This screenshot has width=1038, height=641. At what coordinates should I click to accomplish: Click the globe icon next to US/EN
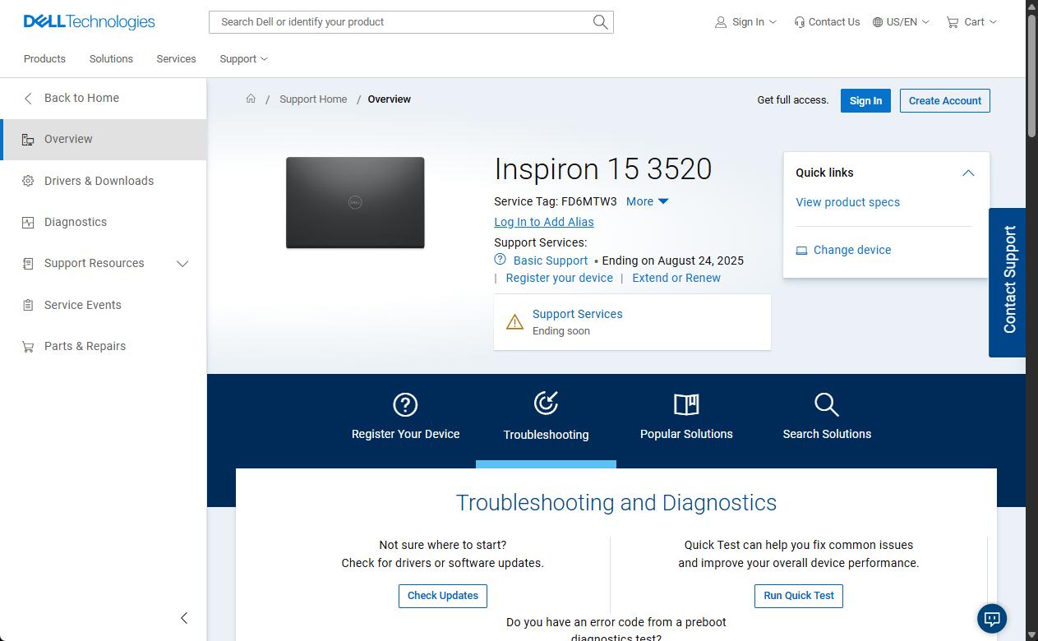(878, 22)
